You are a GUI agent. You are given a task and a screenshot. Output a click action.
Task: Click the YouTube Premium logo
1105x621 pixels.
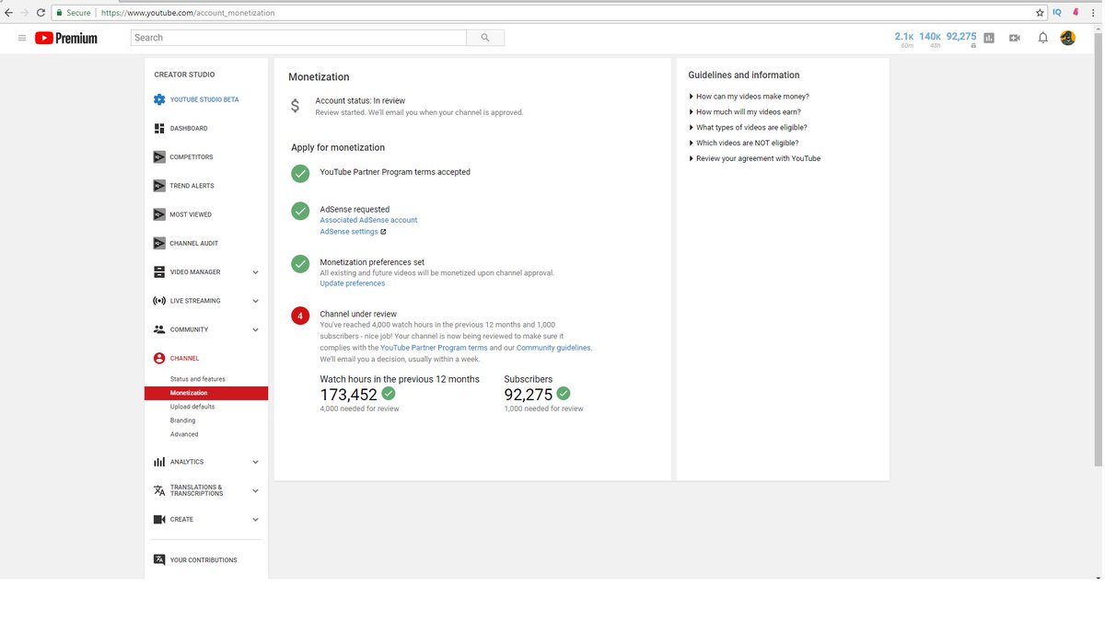tap(66, 38)
